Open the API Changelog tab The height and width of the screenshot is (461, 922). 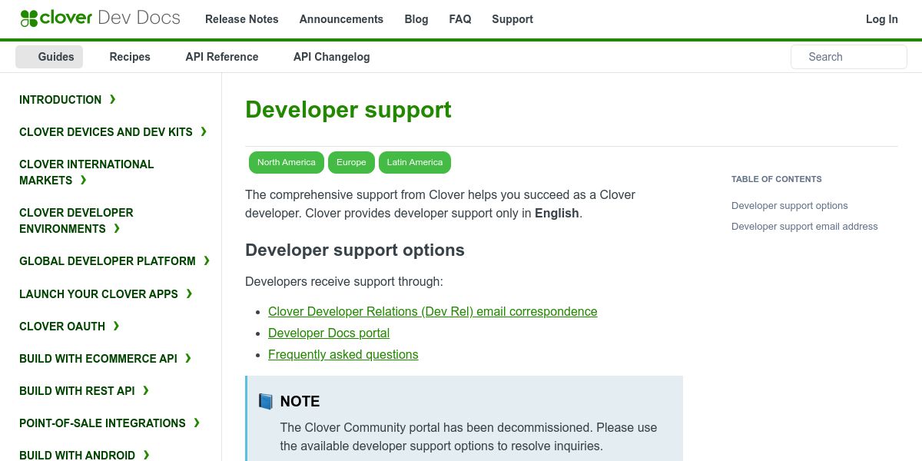332,57
